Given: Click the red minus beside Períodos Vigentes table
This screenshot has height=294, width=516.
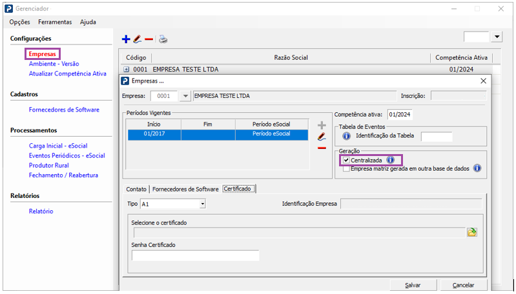Looking at the screenshot, I should pos(322,148).
